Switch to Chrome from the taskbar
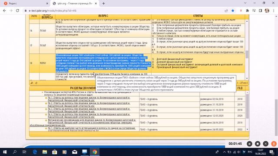This screenshot has width=278, height=156. [95, 152]
